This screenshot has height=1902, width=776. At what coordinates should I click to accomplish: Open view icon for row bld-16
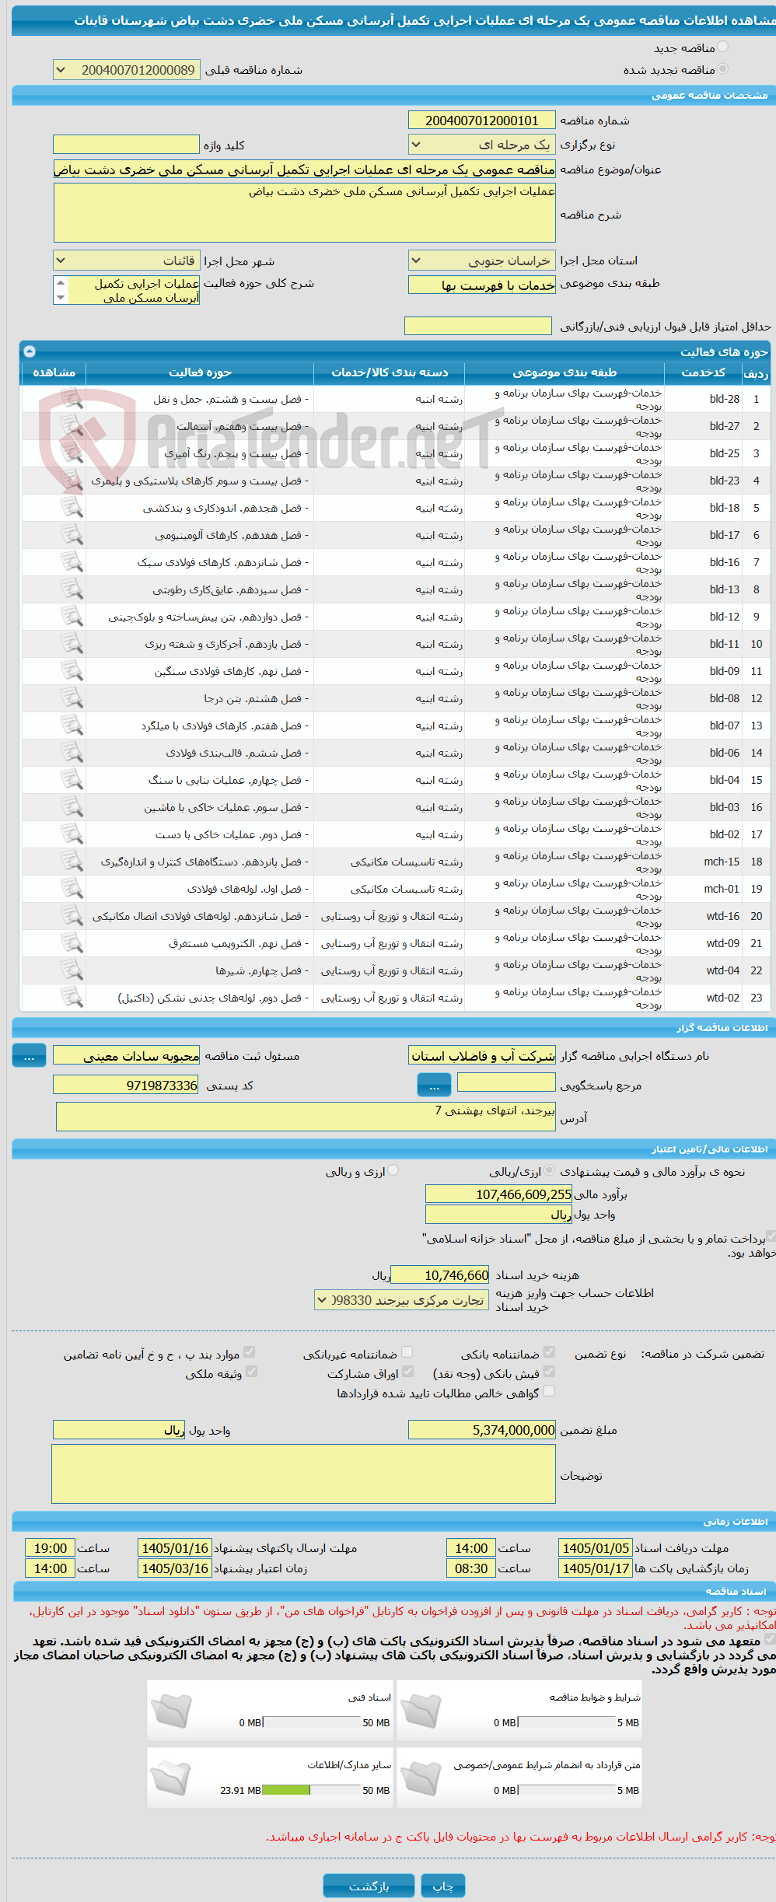click(72, 562)
